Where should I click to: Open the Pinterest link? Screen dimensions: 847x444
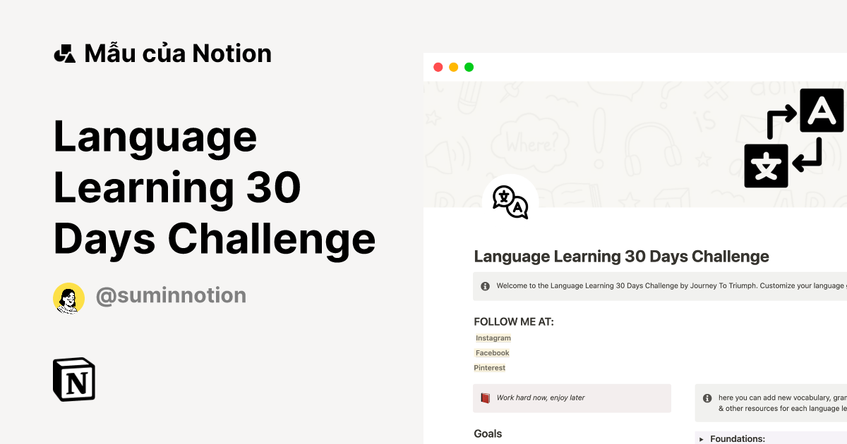pos(490,367)
